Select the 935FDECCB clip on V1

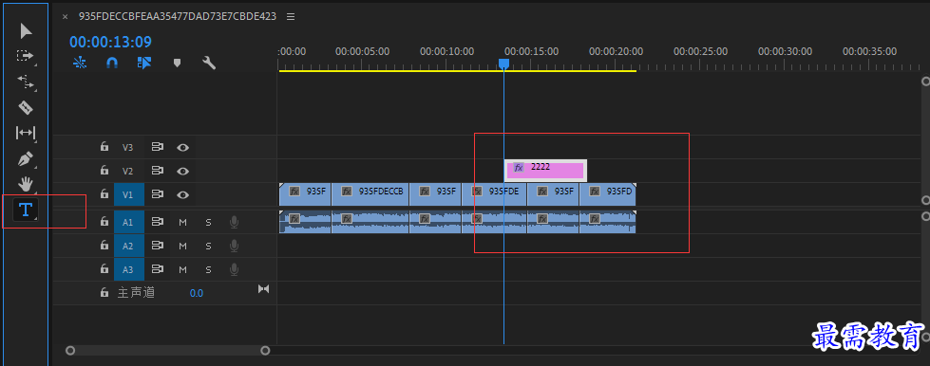370,193
